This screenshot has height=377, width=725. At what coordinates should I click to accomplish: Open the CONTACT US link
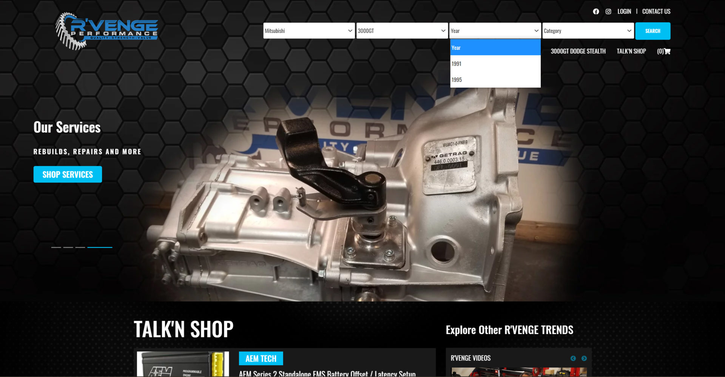[x=656, y=11]
